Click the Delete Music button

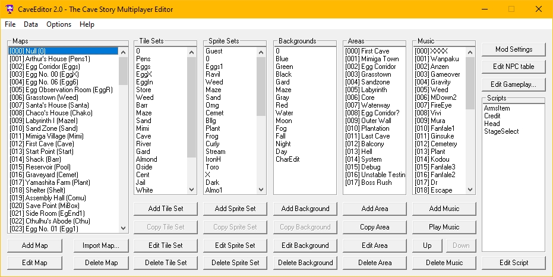click(444, 263)
